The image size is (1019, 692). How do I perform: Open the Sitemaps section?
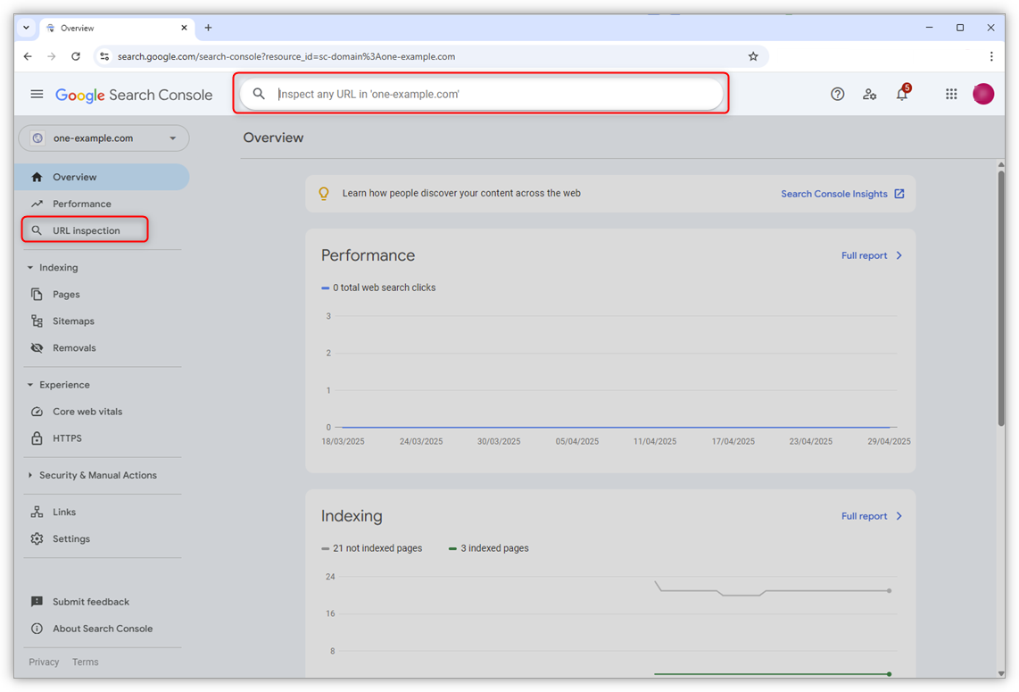click(73, 321)
